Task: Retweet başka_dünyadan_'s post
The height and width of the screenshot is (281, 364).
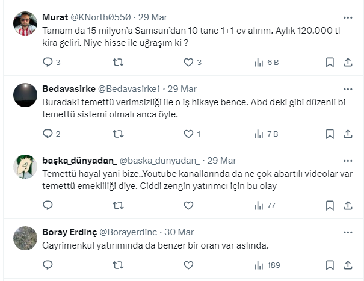Action: [x=119, y=205]
